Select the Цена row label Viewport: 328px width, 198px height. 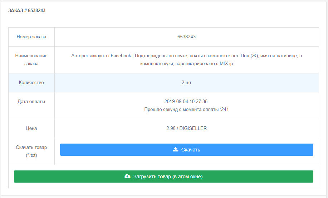pos(31,128)
